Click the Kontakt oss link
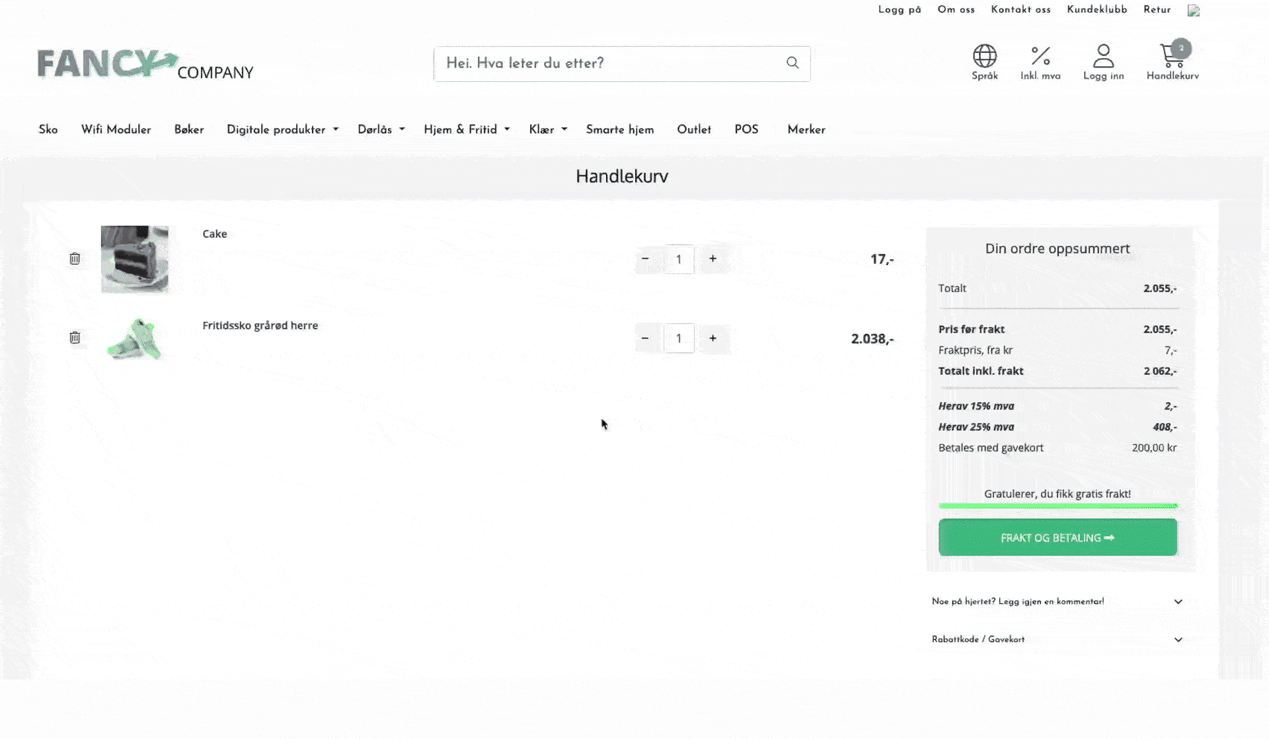 [x=1020, y=10]
